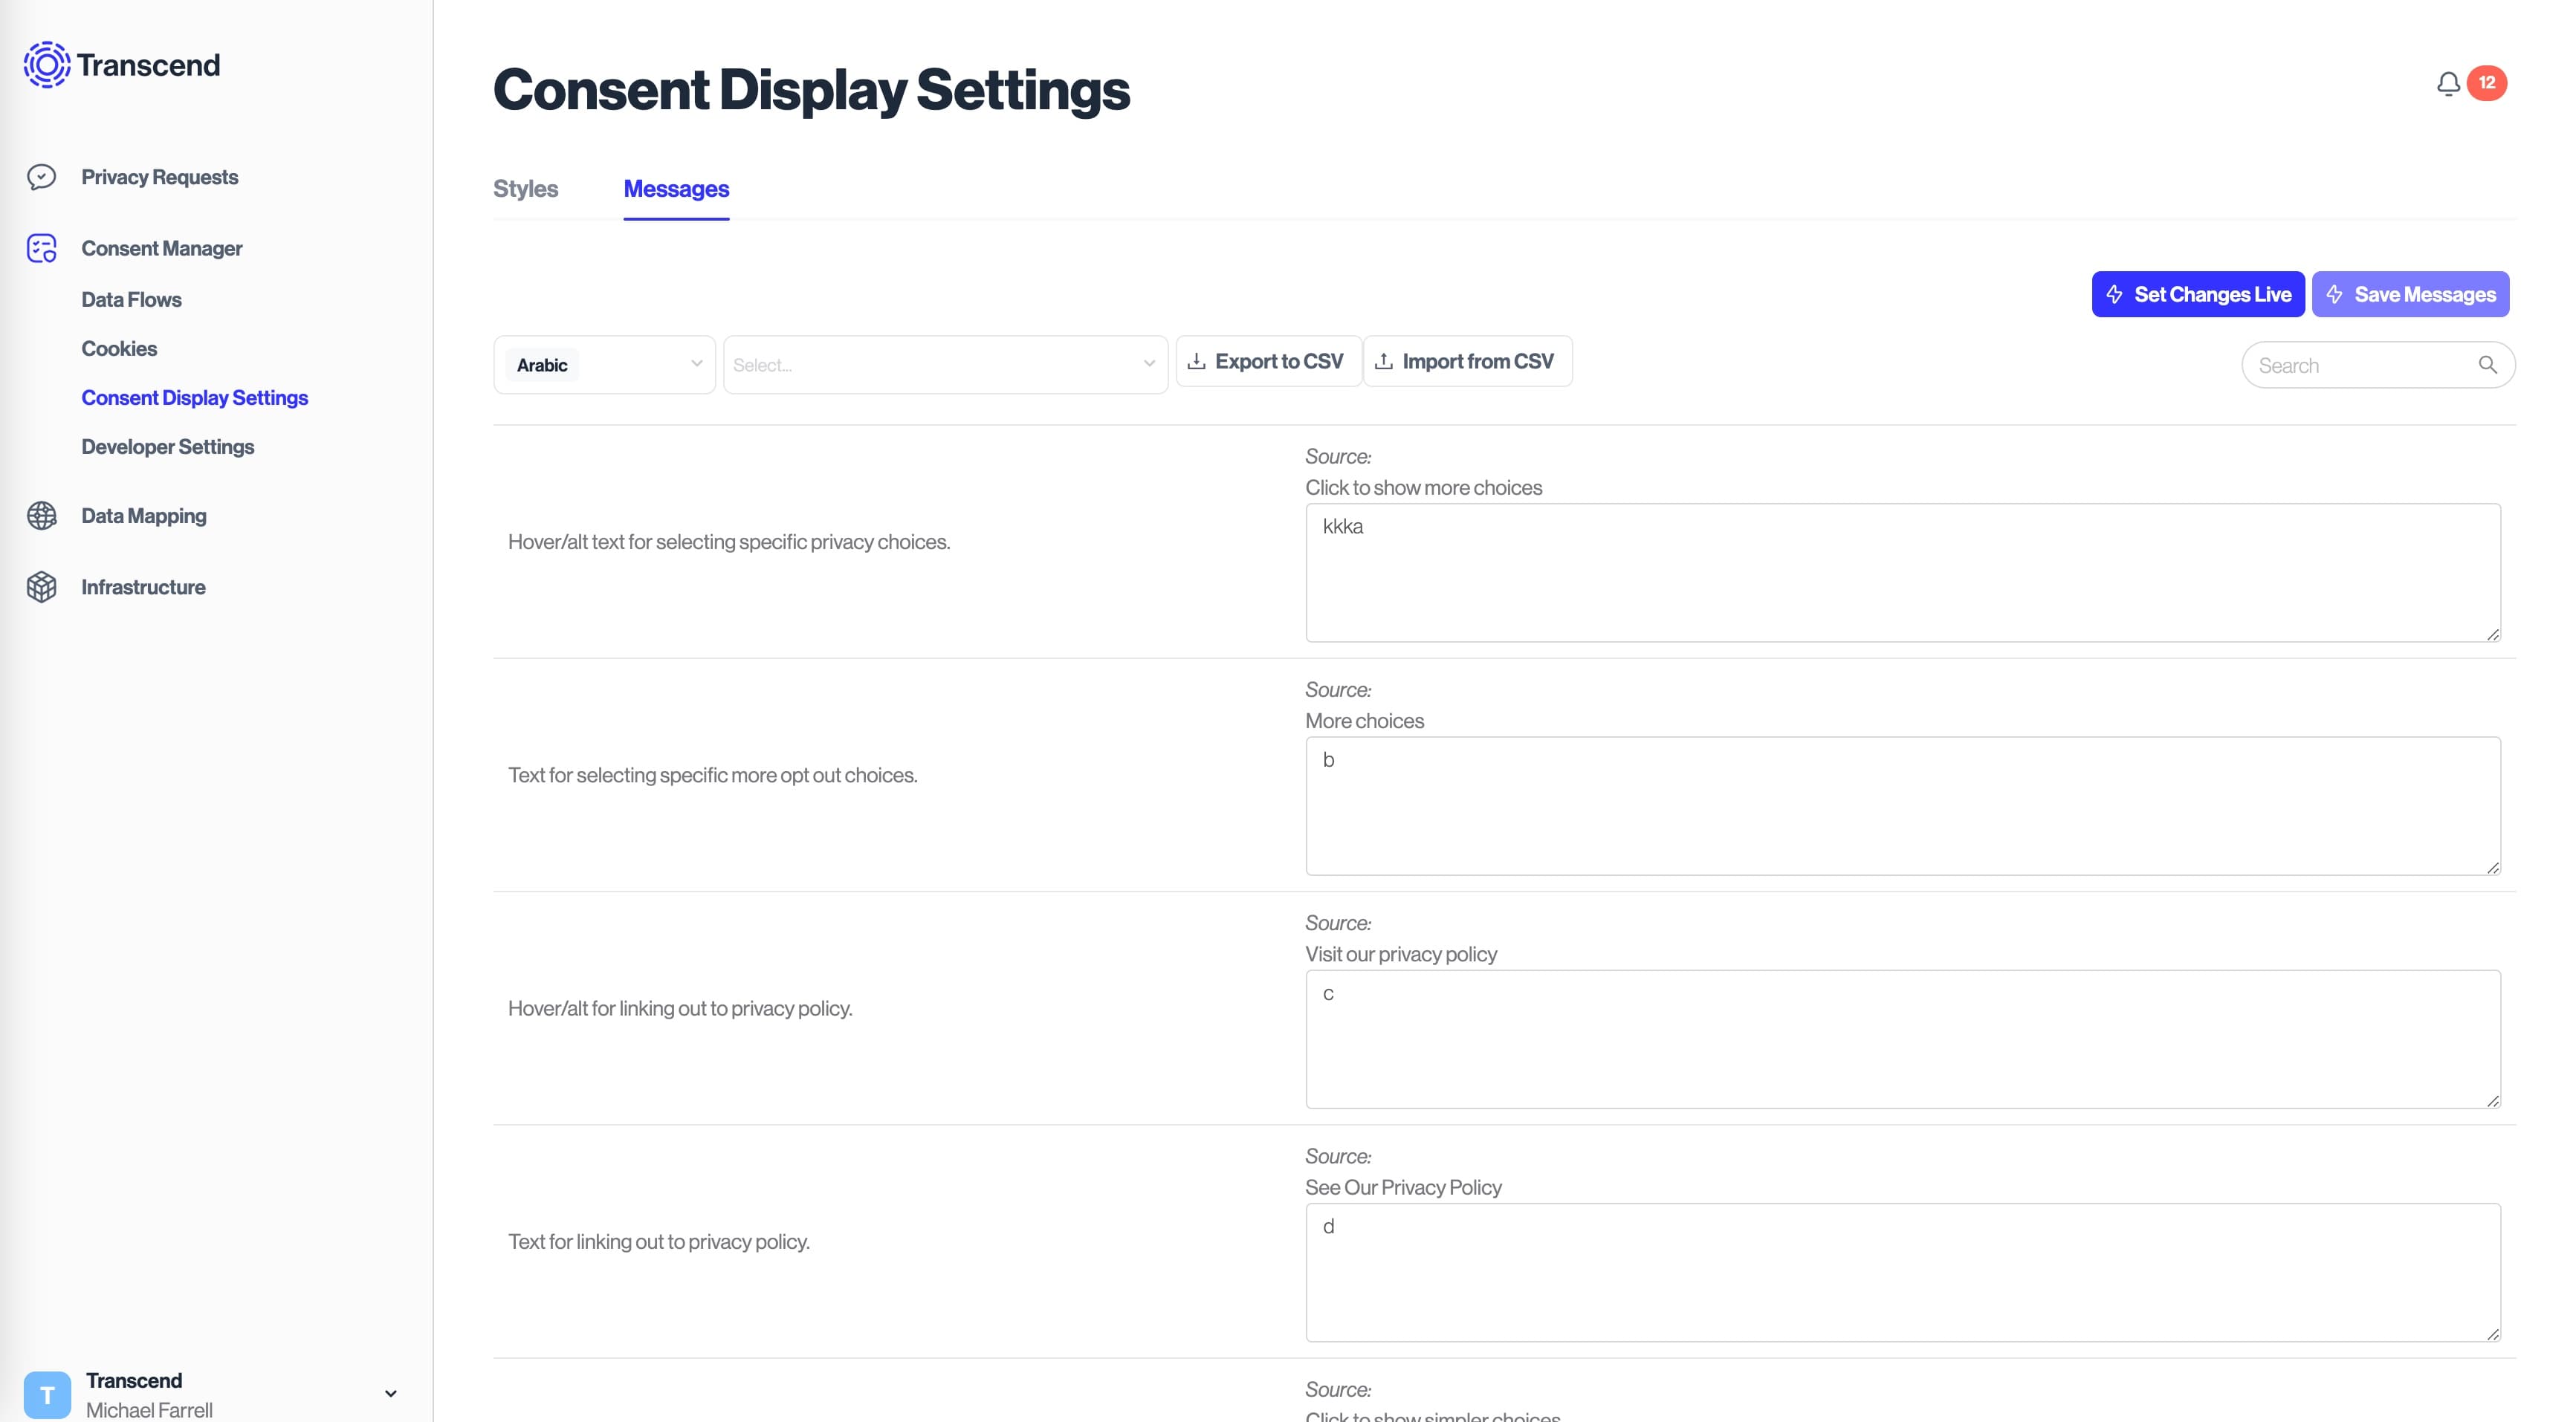Click the Data Mapping globe icon
The image size is (2576, 1422).
coord(41,516)
